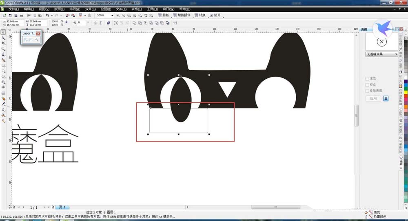
Task: Click the horizontal scrollbar thumb
Action: 275,207
